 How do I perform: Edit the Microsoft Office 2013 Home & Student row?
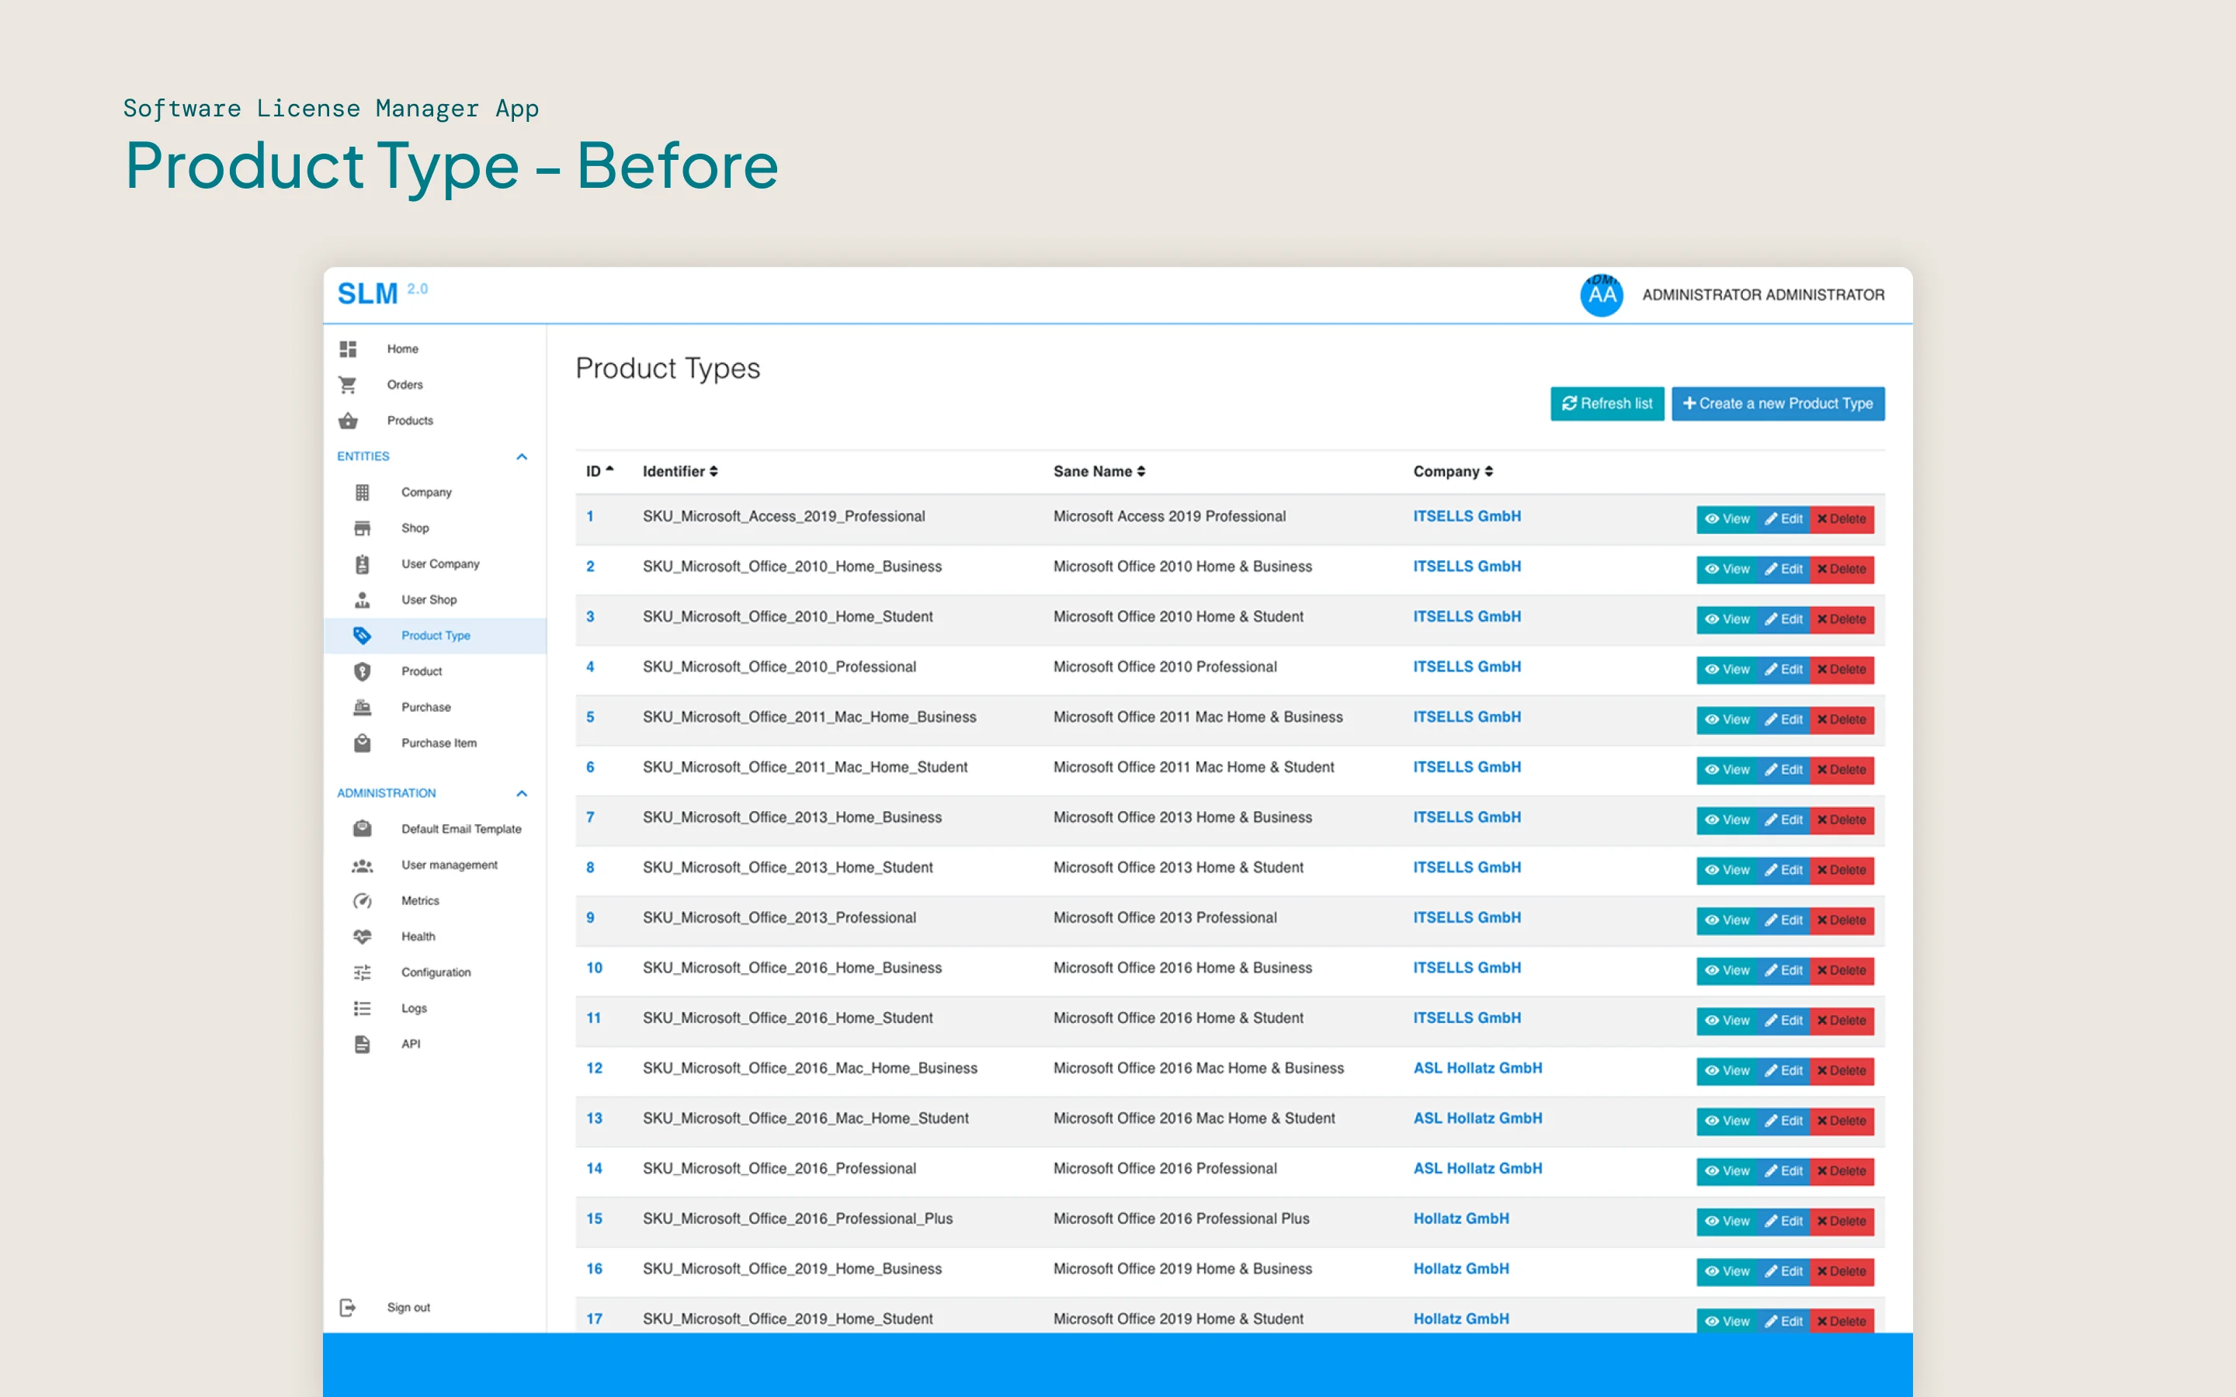(x=1783, y=870)
